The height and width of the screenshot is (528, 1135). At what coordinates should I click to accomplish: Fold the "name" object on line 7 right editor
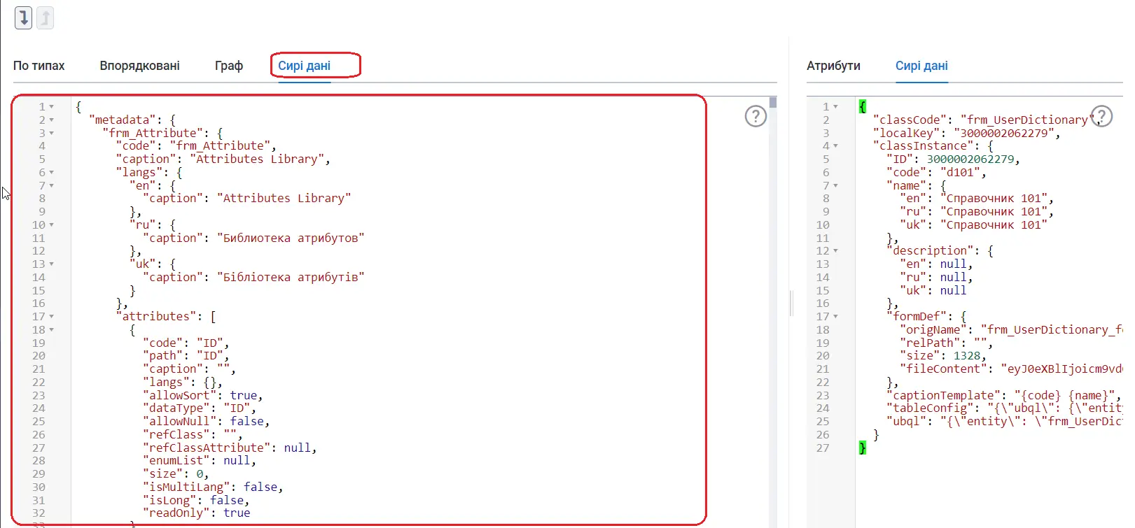[835, 186]
